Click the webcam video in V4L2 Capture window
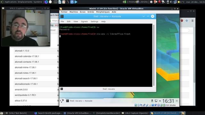 coord(26,28)
